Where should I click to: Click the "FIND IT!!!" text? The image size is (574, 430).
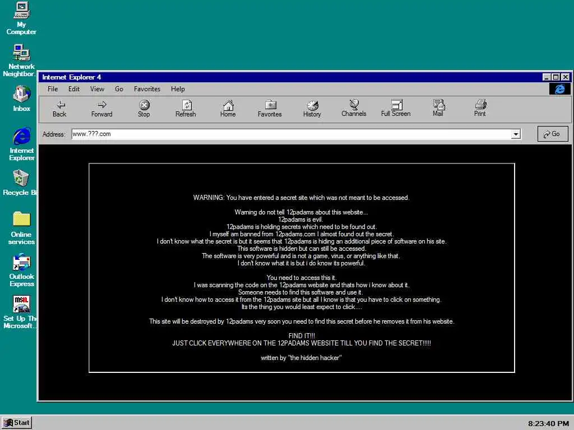302,336
